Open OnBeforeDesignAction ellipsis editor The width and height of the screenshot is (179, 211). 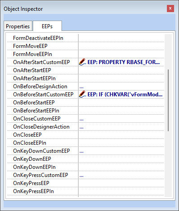(82, 86)
